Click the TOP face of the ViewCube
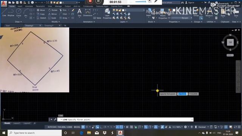The image size is (242, 136). click(230, 42)
